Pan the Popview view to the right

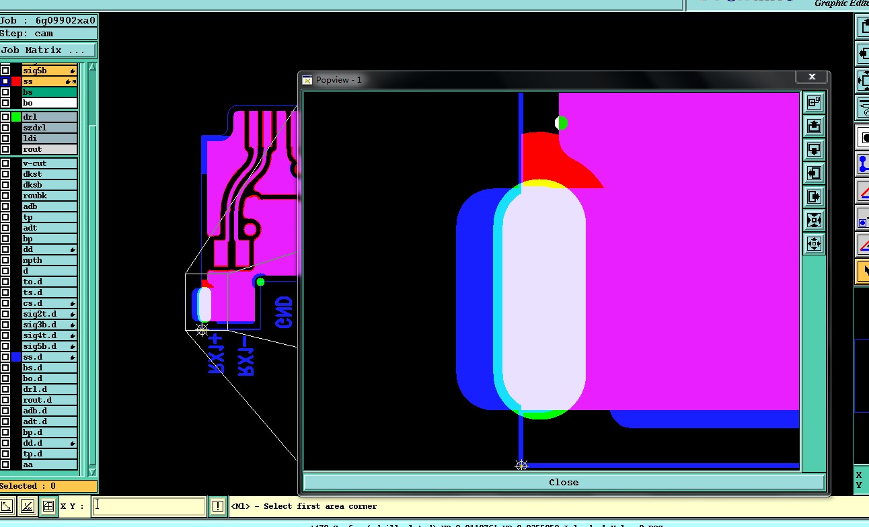coord(814,196)
